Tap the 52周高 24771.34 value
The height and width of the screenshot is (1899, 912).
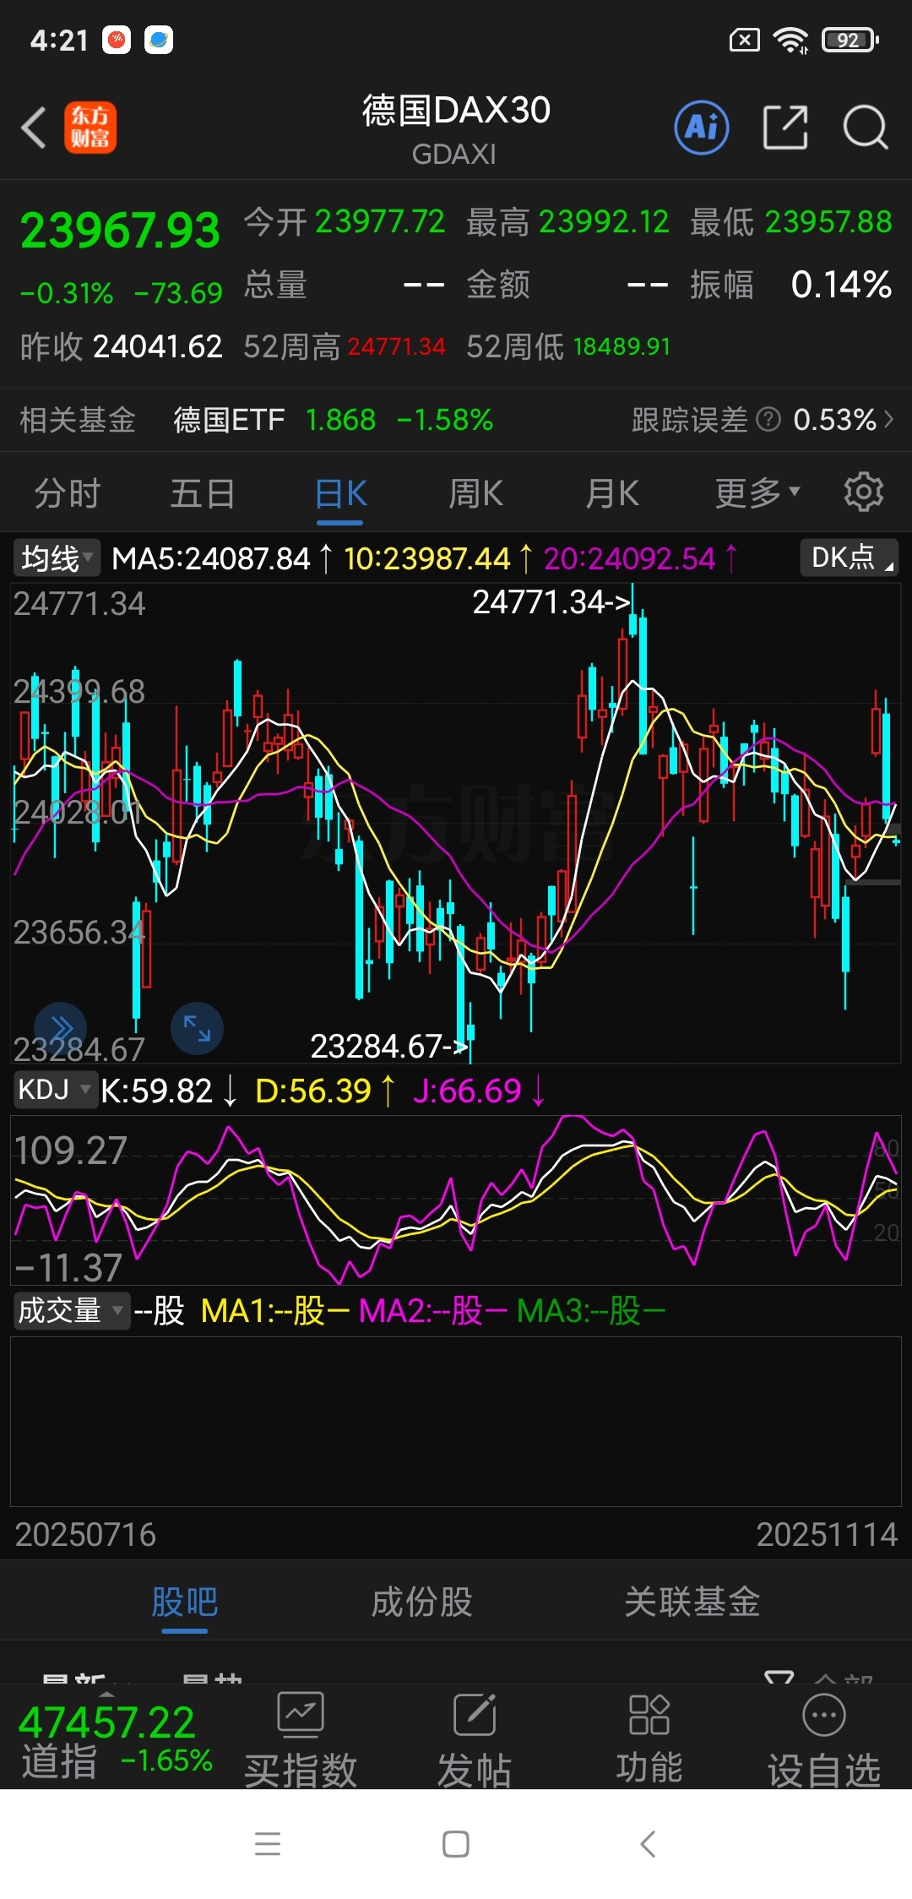396,346
